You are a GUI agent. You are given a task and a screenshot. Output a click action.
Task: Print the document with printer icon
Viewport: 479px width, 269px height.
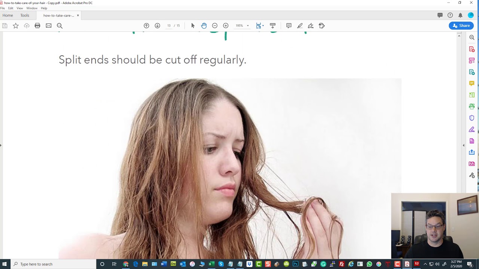point(37,26)
